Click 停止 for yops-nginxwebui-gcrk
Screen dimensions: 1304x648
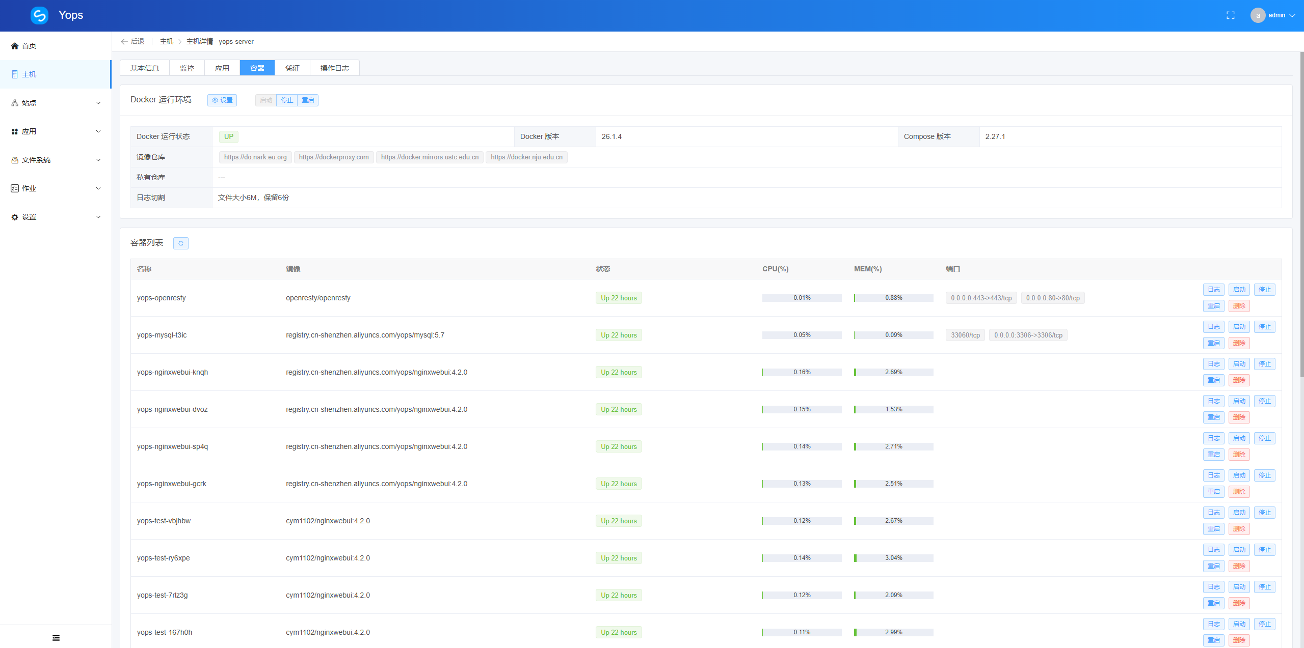[1265, 475]
